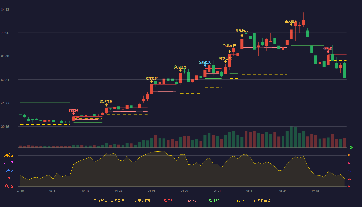Click the 52.21 price axis label

click(5, 80)
